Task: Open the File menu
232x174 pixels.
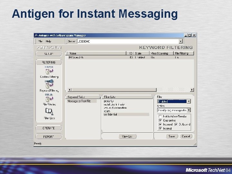Action: [x=40, y=41]
